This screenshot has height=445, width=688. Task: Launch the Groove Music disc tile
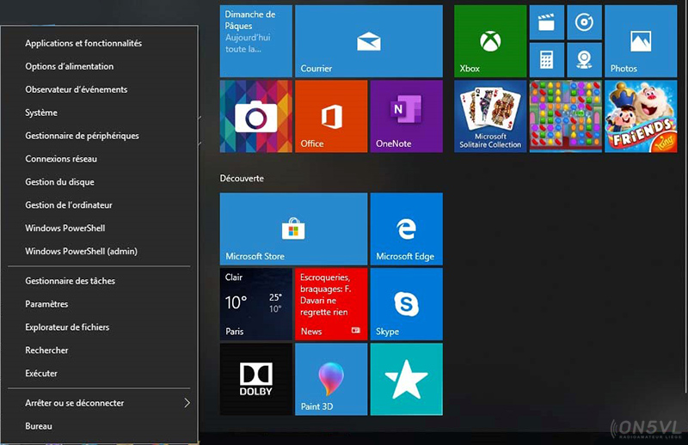pyautogui.click(x=585, y=22)
